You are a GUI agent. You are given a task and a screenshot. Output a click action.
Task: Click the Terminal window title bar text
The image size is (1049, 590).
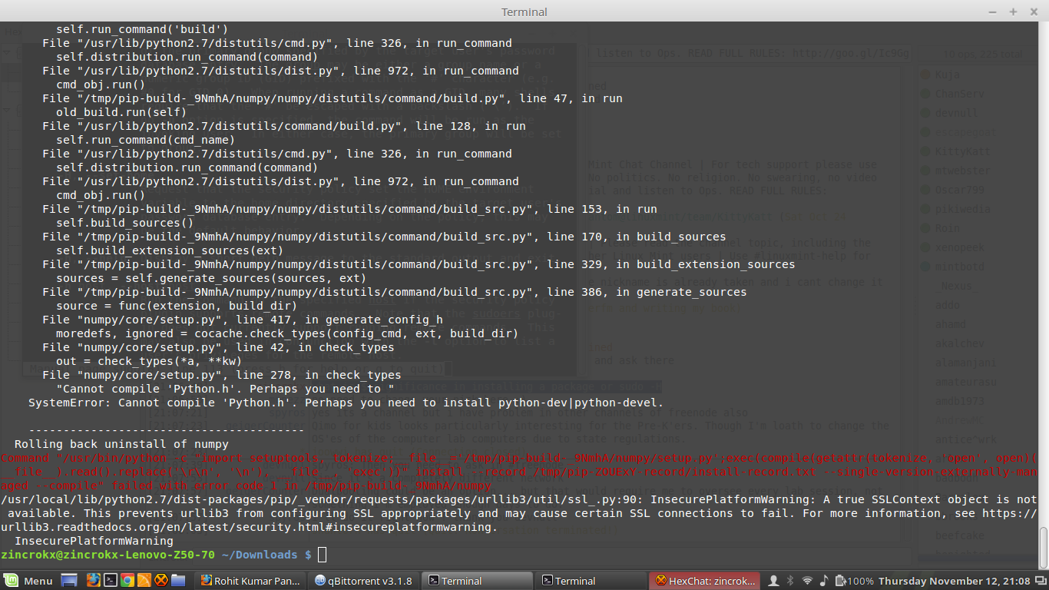coord(524,12)
